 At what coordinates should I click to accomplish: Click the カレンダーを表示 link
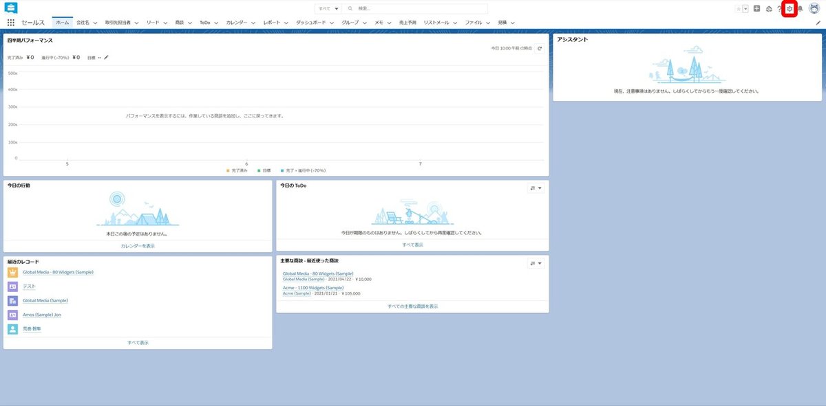[138, 246]
